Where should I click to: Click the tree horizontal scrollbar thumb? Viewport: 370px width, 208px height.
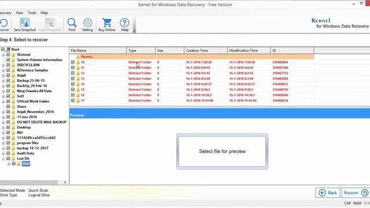tap(29, 183)
